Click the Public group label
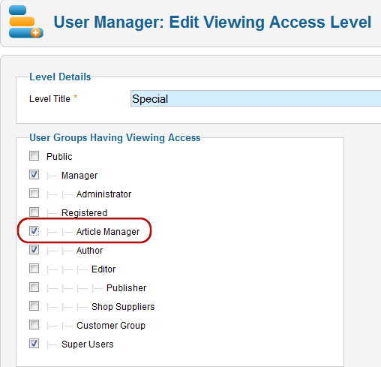The image size is (381, 367). (59, 157)
